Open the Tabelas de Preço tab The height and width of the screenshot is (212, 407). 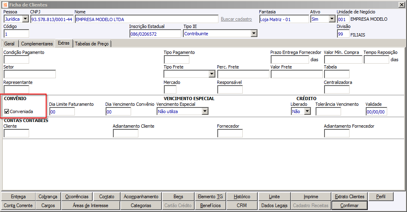point(92,44)
